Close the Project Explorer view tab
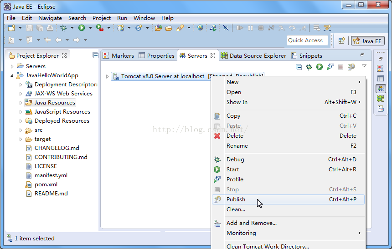Image resolution: width=392 pixels, height=249 pixels. tap(64, 55)
